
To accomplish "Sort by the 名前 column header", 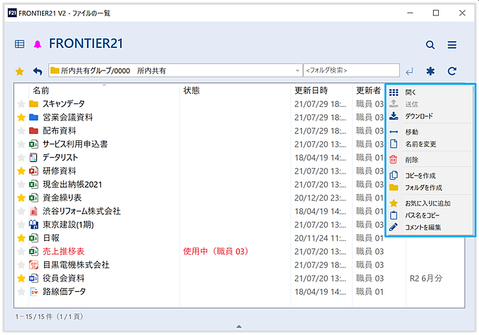I will pos(41,91).
